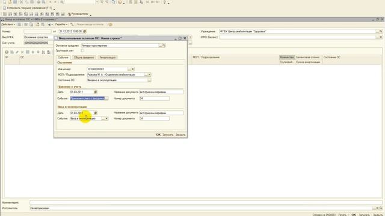Image resolution: width=385 pixels, height=216 pixels.
Task: Clear the МОЛ / Подразделение field
Action: (x=149, y=74)
